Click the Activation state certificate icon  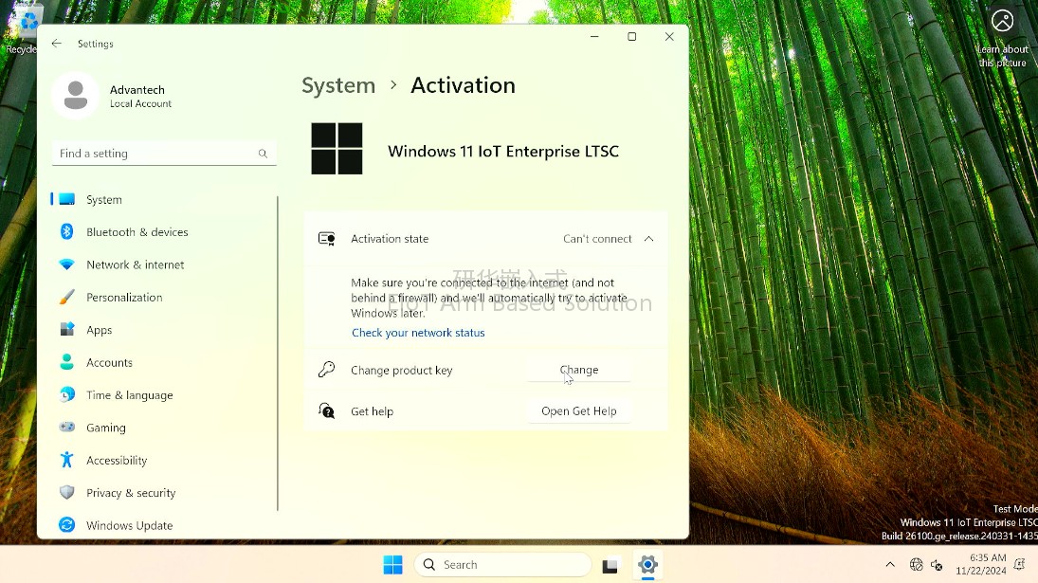[326, 239]
